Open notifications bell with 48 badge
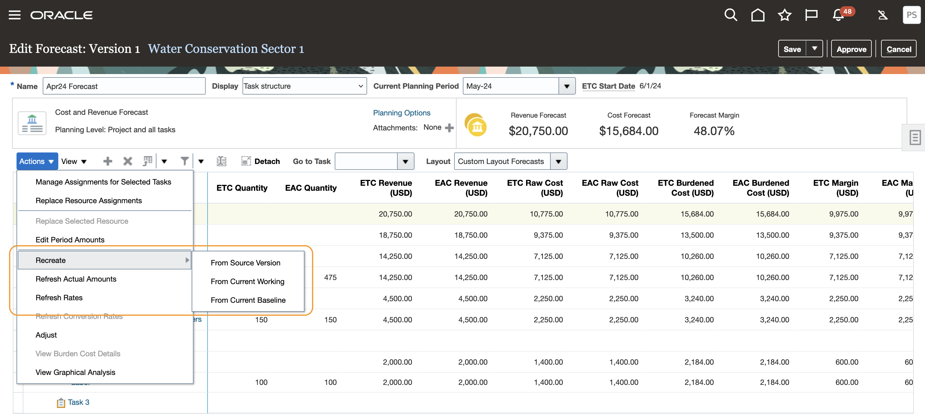 [838, 15]
